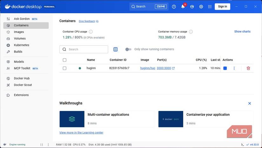Image resolution: width=262 pixels, height=148 pixels.
Task: Click the huginn running status dot
Action: pos(80,68)
